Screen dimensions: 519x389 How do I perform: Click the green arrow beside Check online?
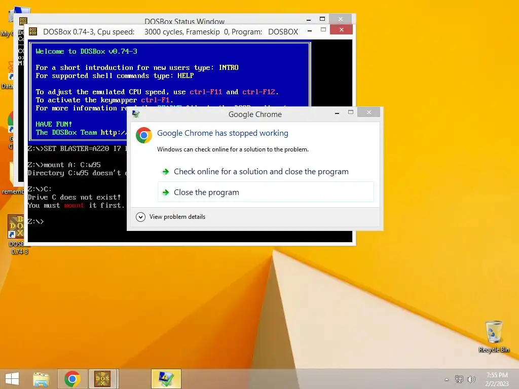coord(166,172)
